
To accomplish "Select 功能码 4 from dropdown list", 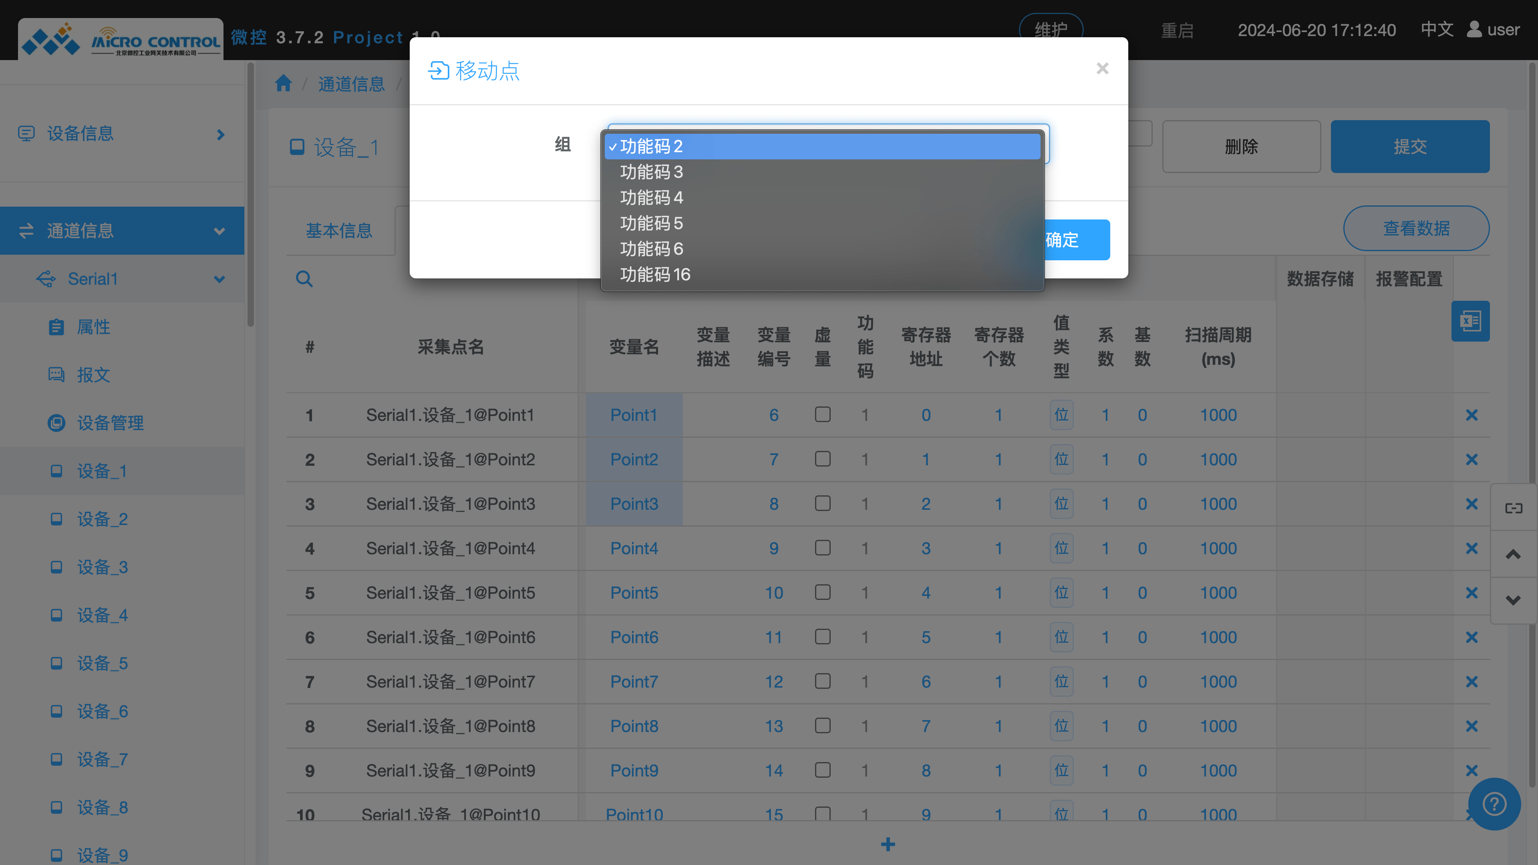I will pyautogui.click(x=651, y=197).
